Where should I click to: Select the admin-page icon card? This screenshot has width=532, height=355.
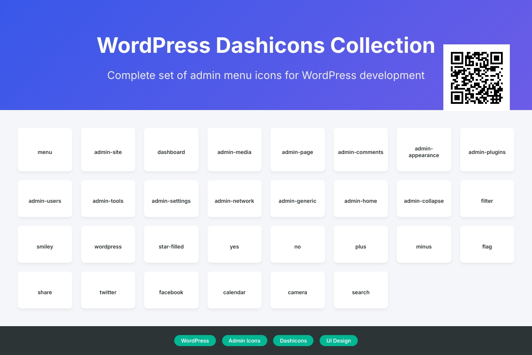pos(297,150)
